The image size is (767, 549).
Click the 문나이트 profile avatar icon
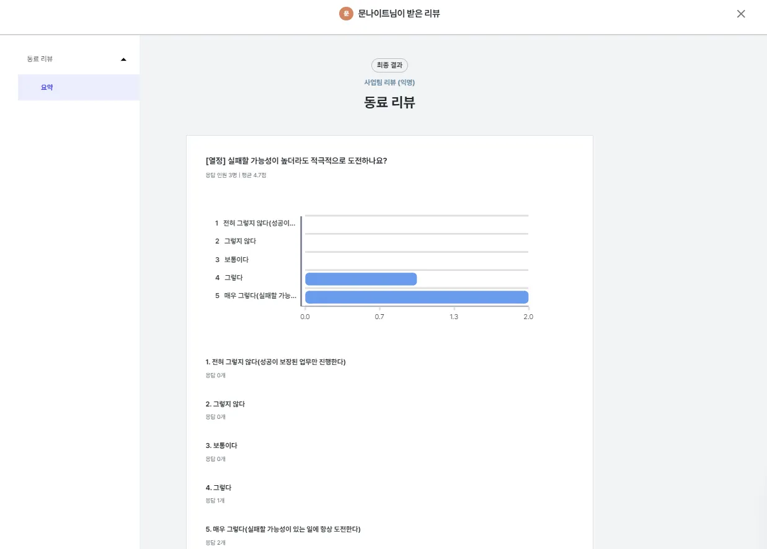point(346,14)
